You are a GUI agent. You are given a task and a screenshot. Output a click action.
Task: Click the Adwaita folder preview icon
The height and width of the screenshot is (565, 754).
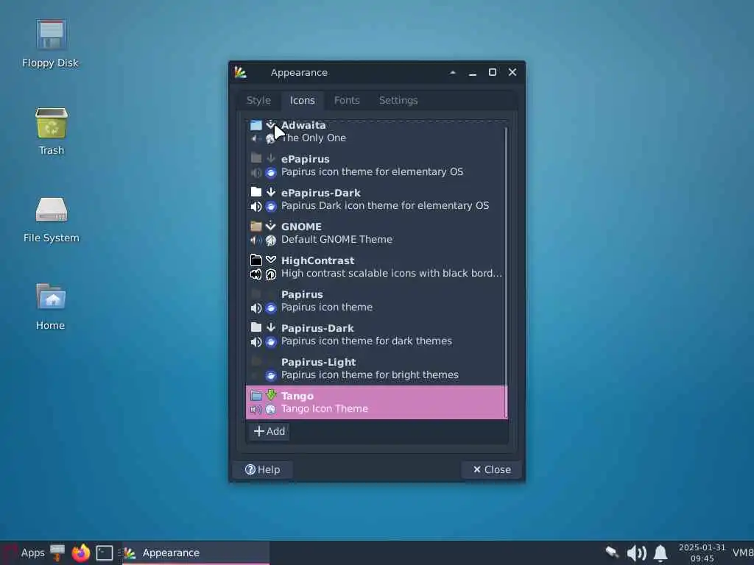[x=256, y=125]
